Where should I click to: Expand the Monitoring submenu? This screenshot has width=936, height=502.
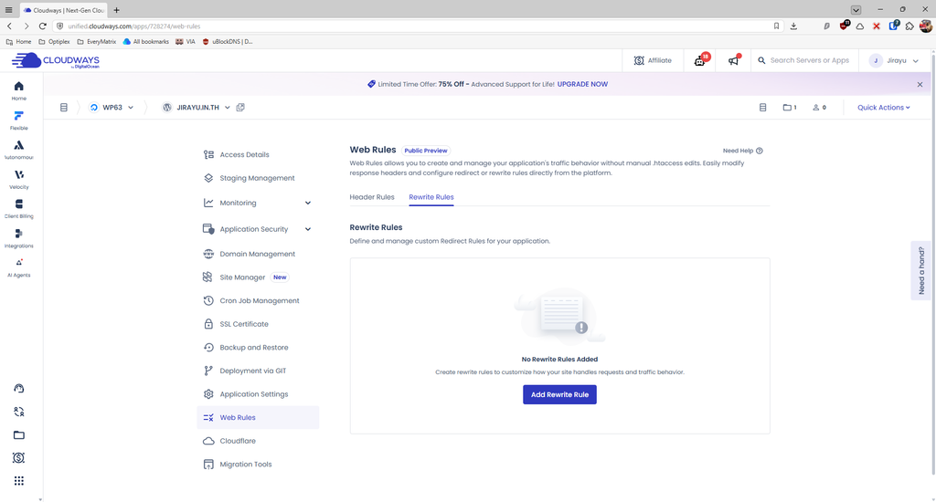coord(308,204)
